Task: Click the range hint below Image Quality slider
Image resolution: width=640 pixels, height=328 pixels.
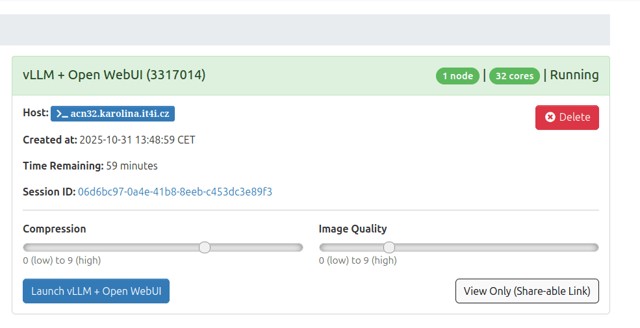Action: coord(357,260)
